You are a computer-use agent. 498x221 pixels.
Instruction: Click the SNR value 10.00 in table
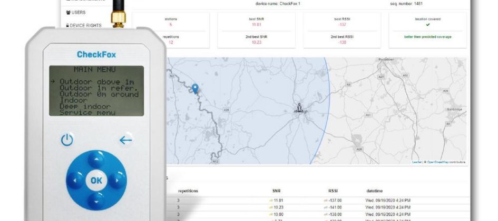278,214
